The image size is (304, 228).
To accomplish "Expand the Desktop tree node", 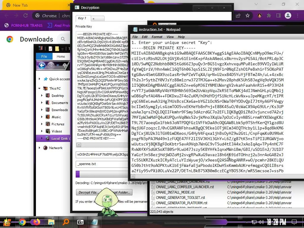I will 42,95.
